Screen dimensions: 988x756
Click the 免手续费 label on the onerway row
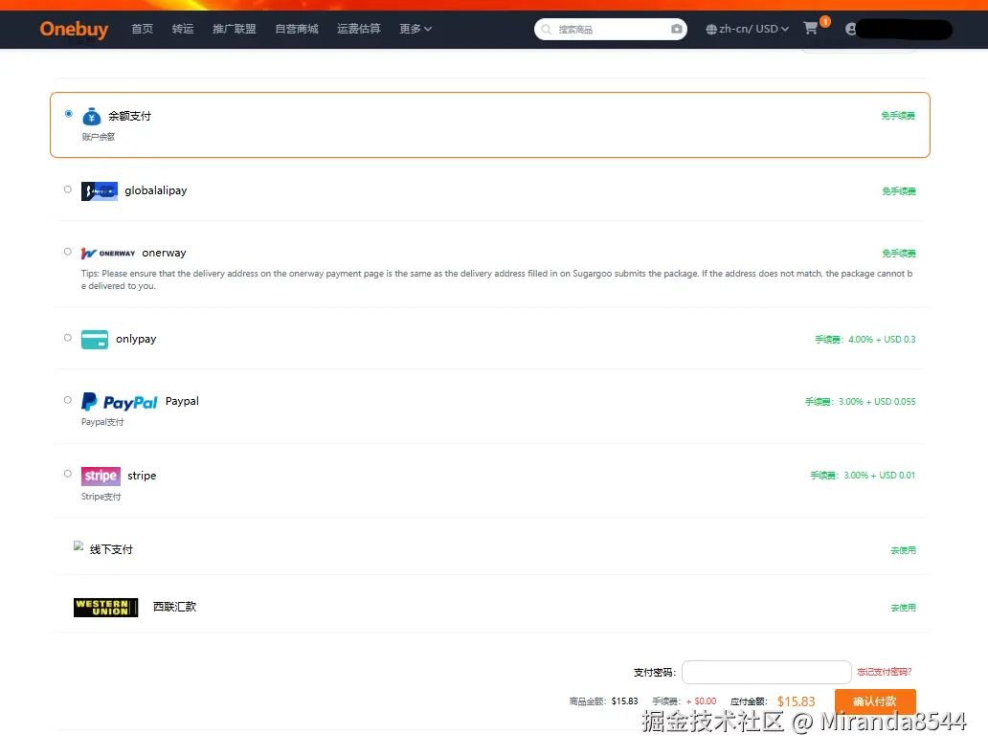click(x=899, y=254)
